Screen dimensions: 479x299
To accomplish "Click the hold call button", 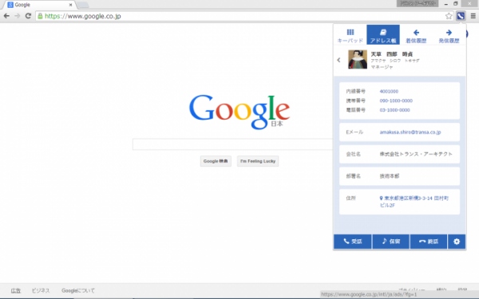I will click(390, 242).
